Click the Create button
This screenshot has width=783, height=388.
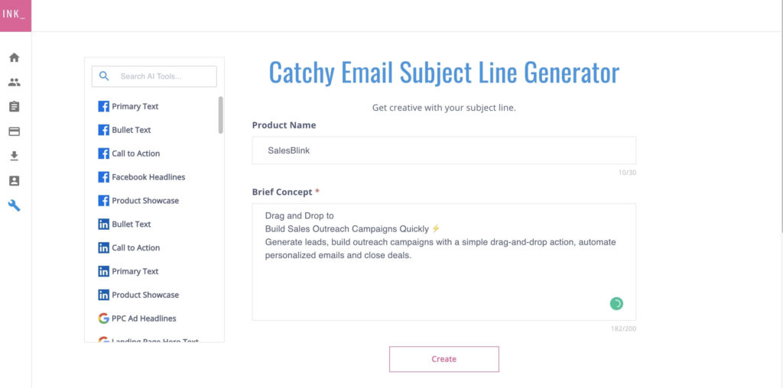click(x=444, y=359)
